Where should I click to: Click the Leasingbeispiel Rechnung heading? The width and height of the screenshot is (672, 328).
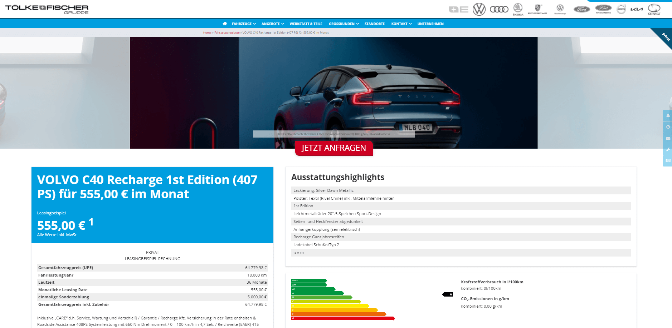pyautogui.click(x=152, y=259)
